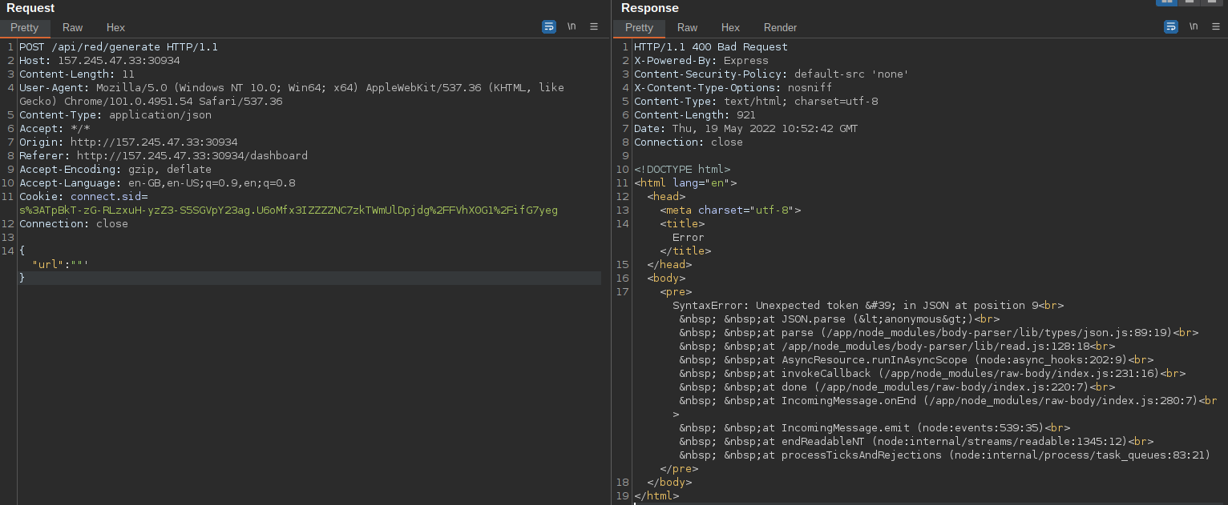Open the Render tab in Response panel
Screen dimensions: 1228x505
[780, 28]
